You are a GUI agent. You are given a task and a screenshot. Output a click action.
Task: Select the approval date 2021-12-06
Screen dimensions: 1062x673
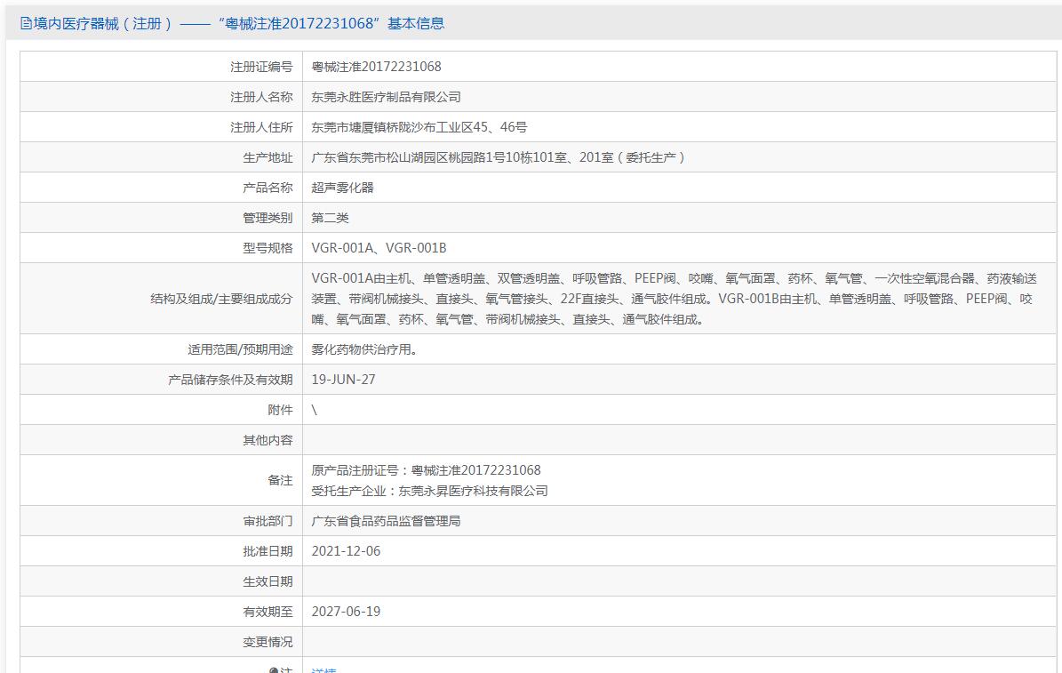tap(346, 552)
